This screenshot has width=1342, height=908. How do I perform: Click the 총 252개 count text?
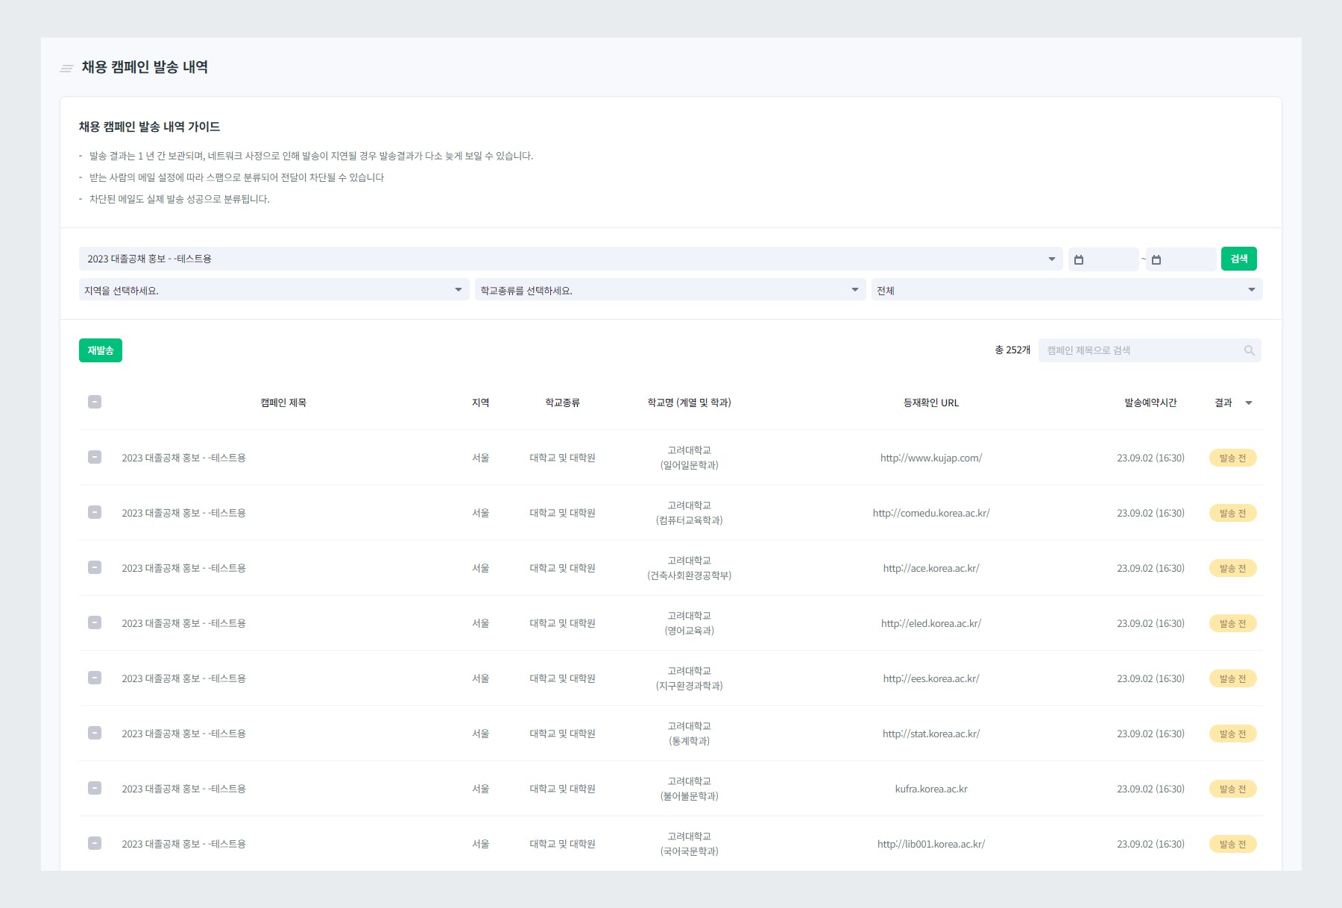[1012, 350]
